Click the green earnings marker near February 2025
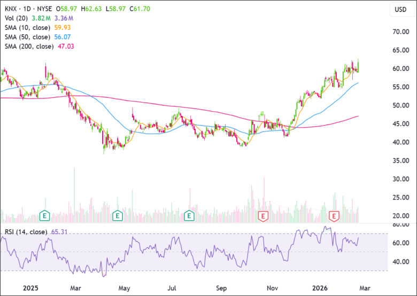The height and width of the screenshot is (296, 417). click(45, 216)
